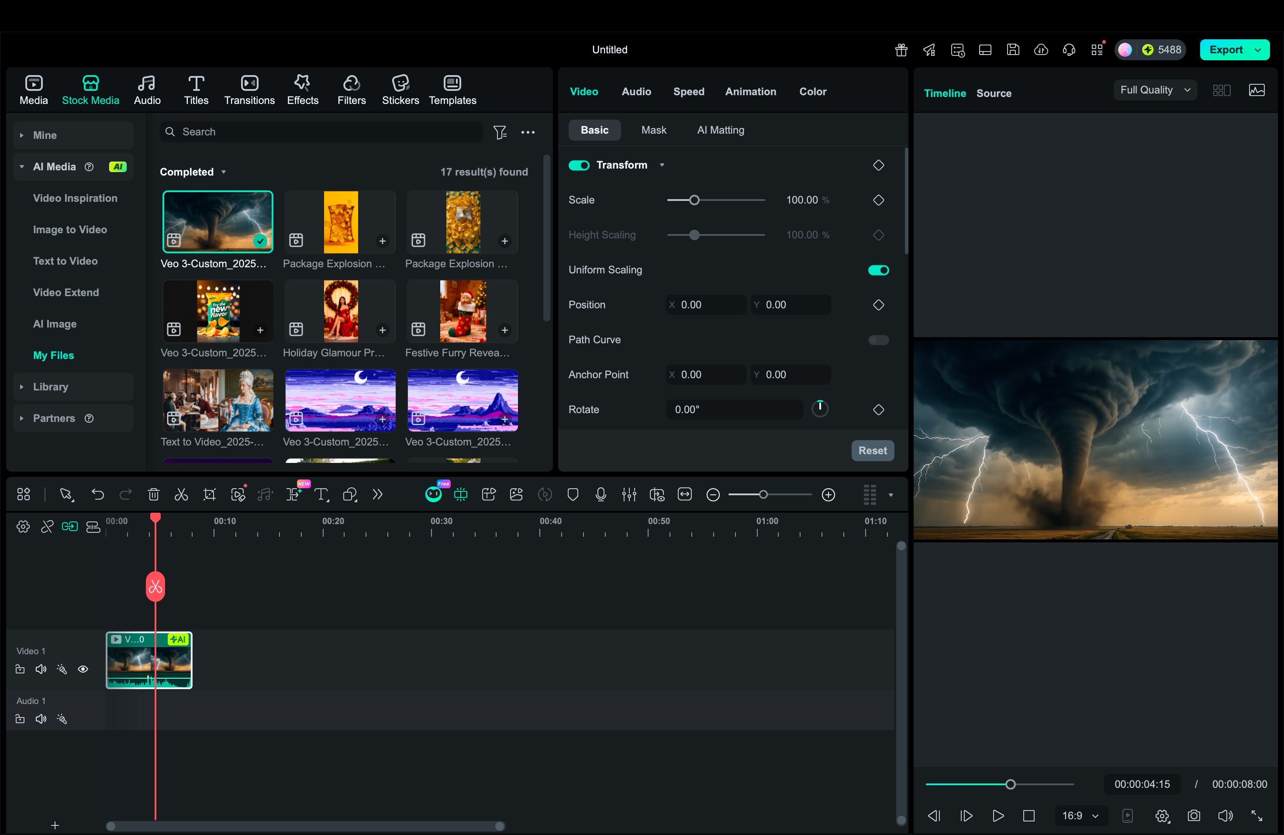Open the Full Quality dropdown
The width and height of the screenshot is (1284, 835).
tap(1155, 90)
